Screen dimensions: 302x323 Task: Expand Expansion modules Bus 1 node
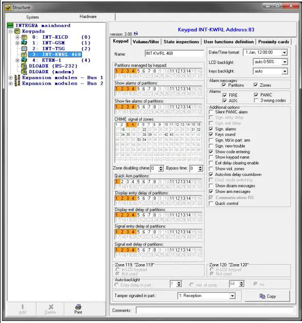11,78
